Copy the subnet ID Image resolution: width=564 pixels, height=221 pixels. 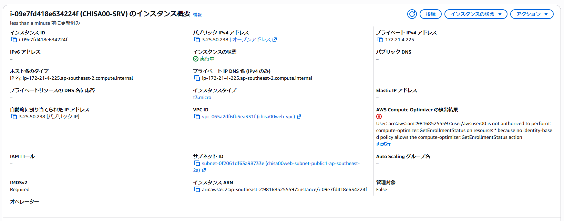pos(197,164)
